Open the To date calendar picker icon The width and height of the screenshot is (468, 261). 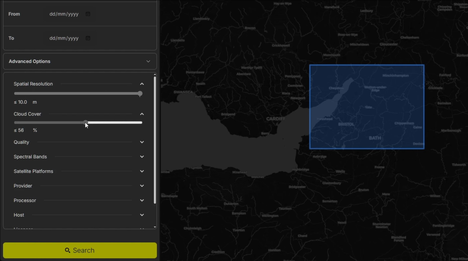[88, 38]
